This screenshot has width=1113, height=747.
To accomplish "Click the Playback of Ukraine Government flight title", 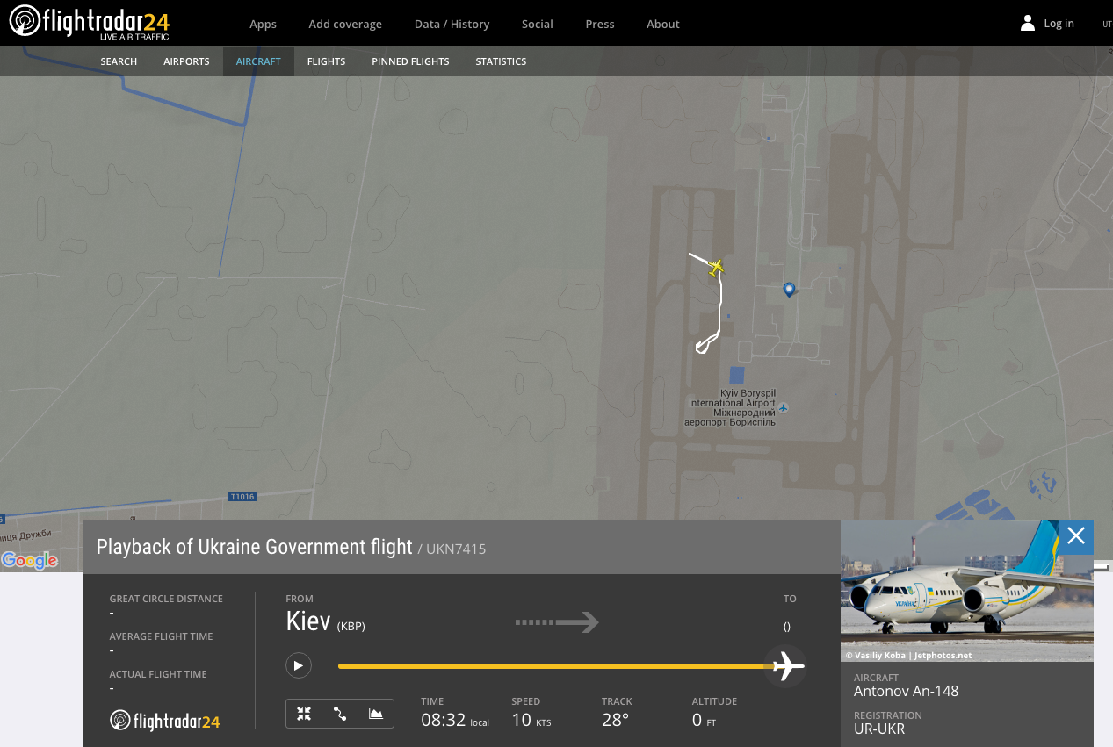I will tap(254, 547).
